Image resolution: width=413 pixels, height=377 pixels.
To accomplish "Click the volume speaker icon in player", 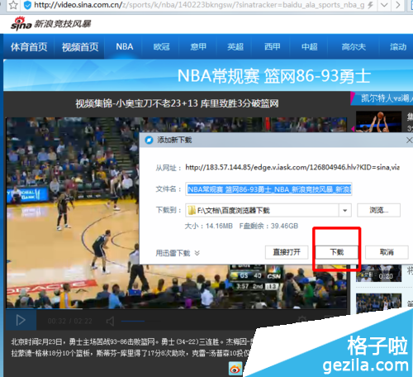I will tap(110, 321).
